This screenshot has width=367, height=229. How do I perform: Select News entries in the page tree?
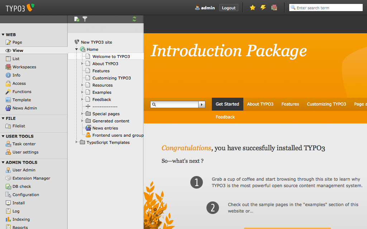click(x=105, y=128)
